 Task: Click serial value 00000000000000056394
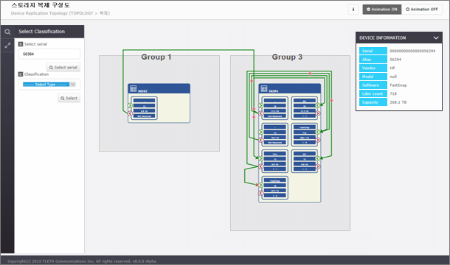pos(412,51)
